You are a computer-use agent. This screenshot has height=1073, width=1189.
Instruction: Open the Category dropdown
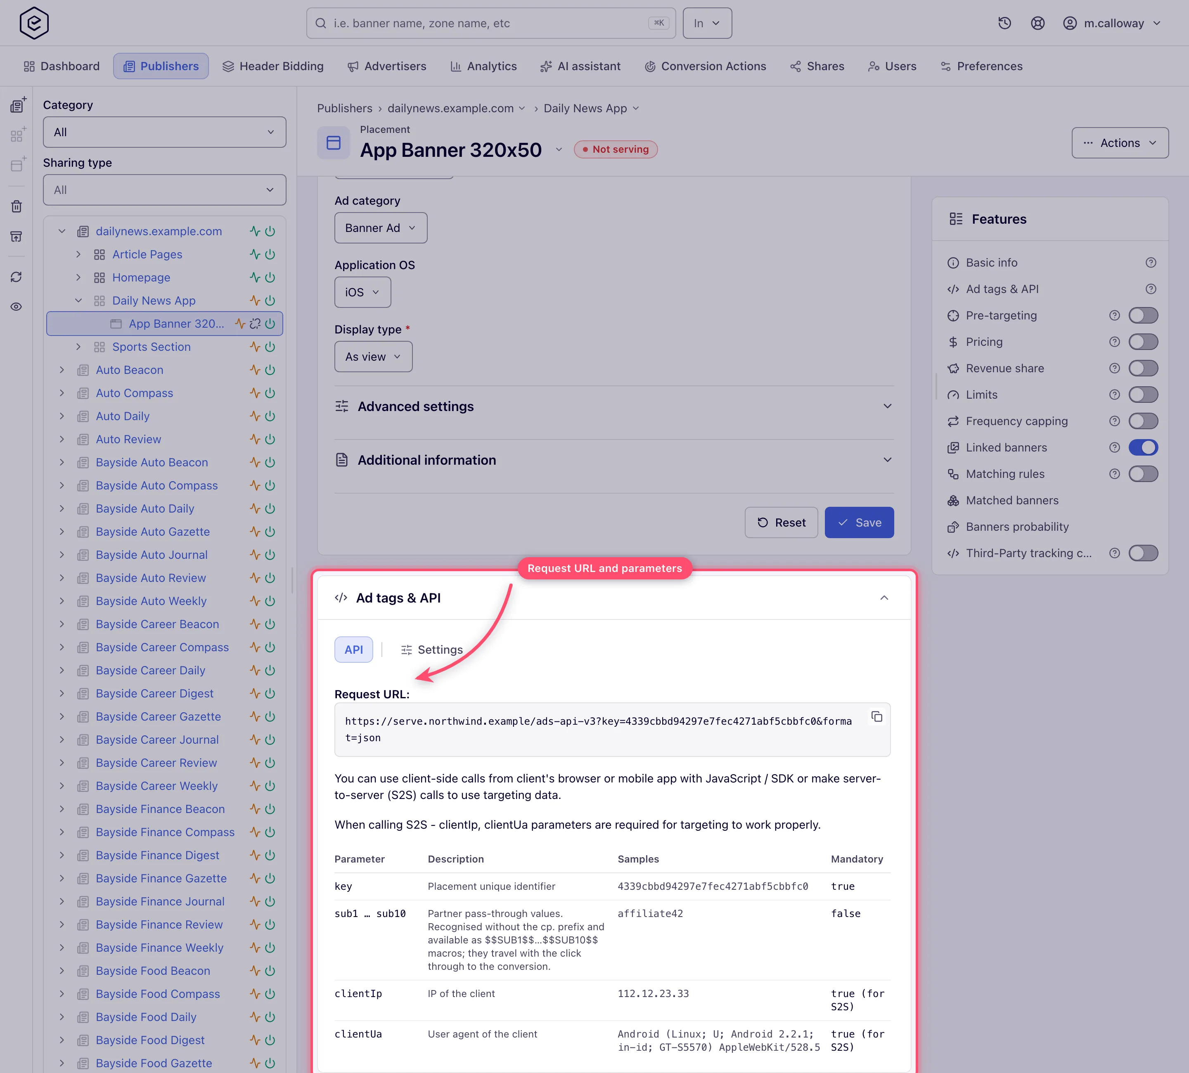click(165, 132)
